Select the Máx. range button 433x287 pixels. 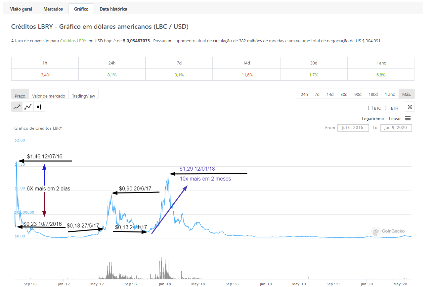point(407,94)
